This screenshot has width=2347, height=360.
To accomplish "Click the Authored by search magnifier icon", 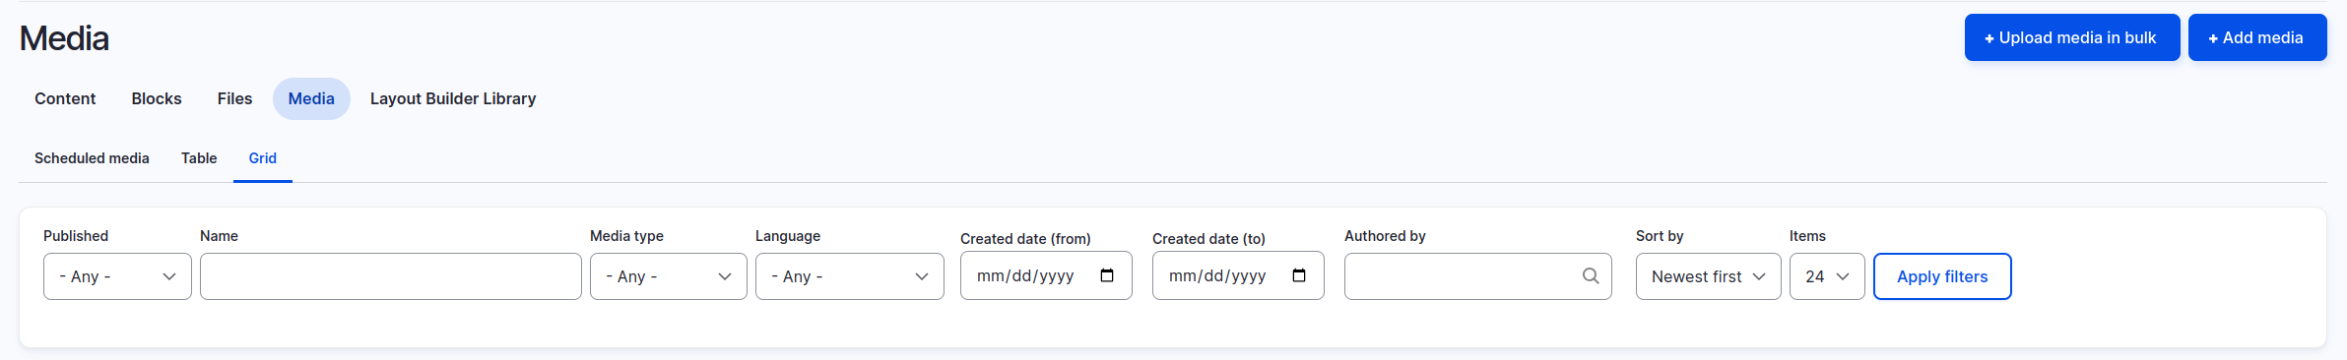I will coord(1590,276).
